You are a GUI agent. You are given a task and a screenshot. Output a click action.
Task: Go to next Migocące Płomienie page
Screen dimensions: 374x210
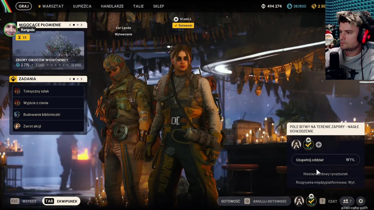(x=82, y=25)
